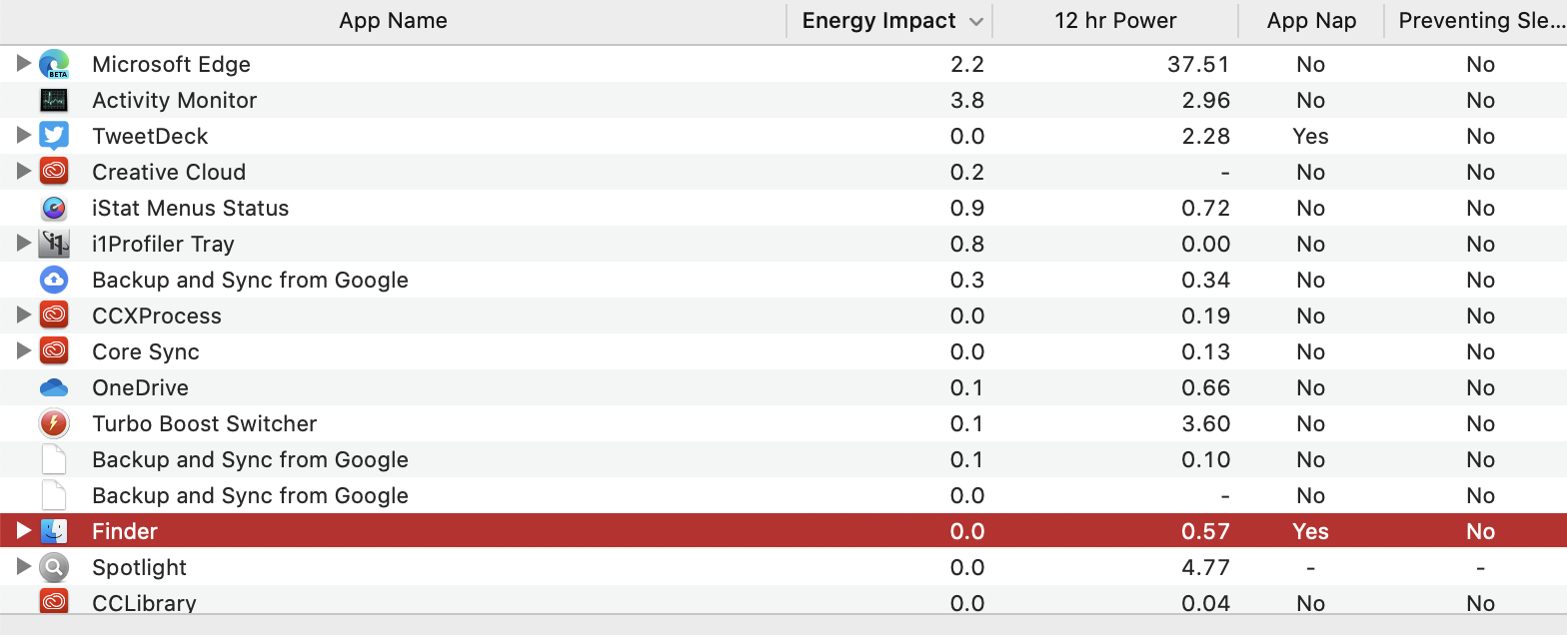
Task: Click the CCXProcess app icon
Action: (54, 316)
